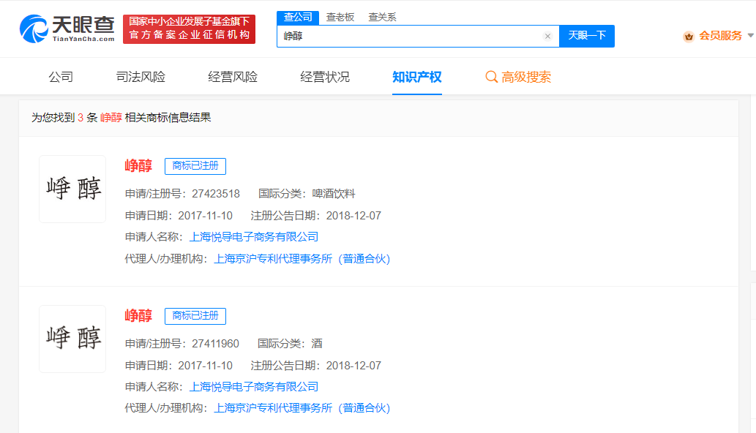This screenshot has width=756, height=433.
Task: Click the 为您找到 3 条 results summary
Action: point(121,118)
